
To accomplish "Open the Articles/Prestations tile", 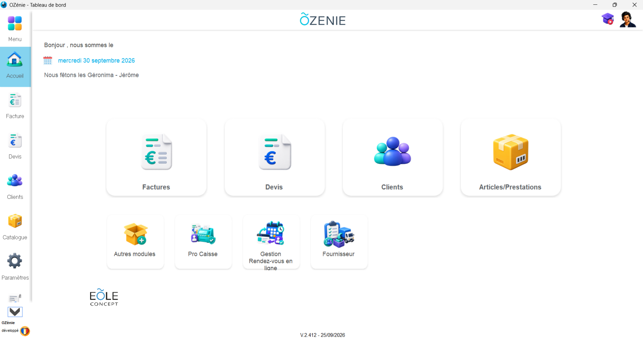I will [x=511, y=157].
